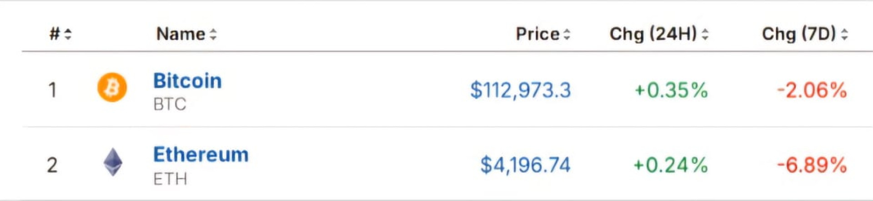Sort the table by the Name header
This screenshot has height=201, width=873.
tap(181, 34)
